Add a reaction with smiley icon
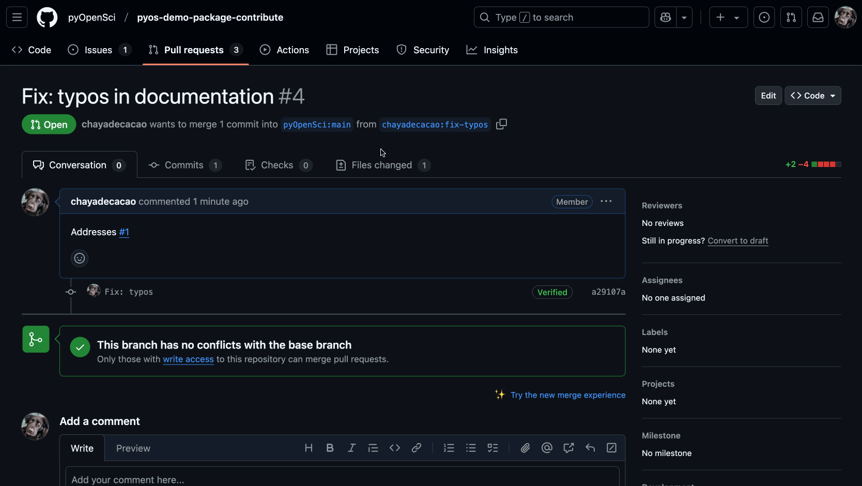The height and width of the screenshot is (486, 862). (x=80, y=258)
